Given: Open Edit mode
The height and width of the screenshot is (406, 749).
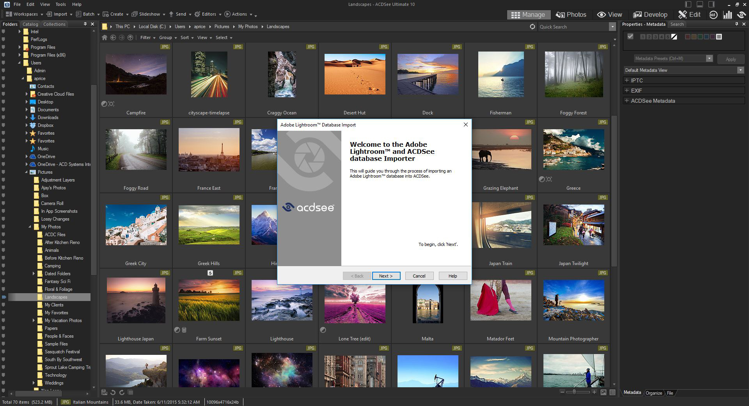Looking at the screenshot, I should tap(689, 14).
